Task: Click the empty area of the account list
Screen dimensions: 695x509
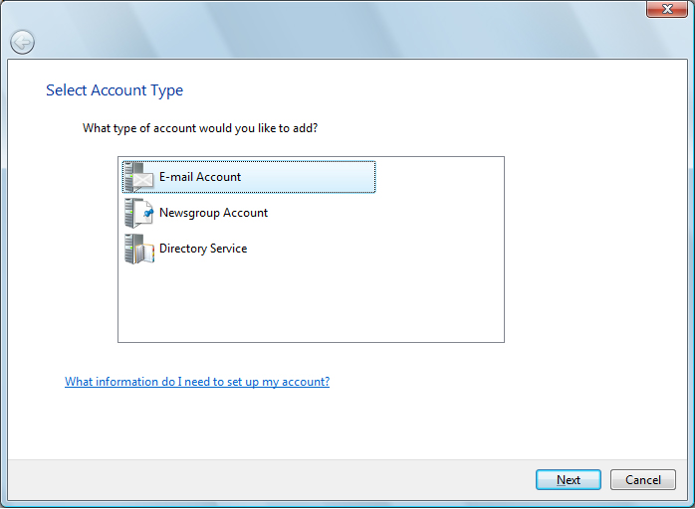Action: click(311, 303)
